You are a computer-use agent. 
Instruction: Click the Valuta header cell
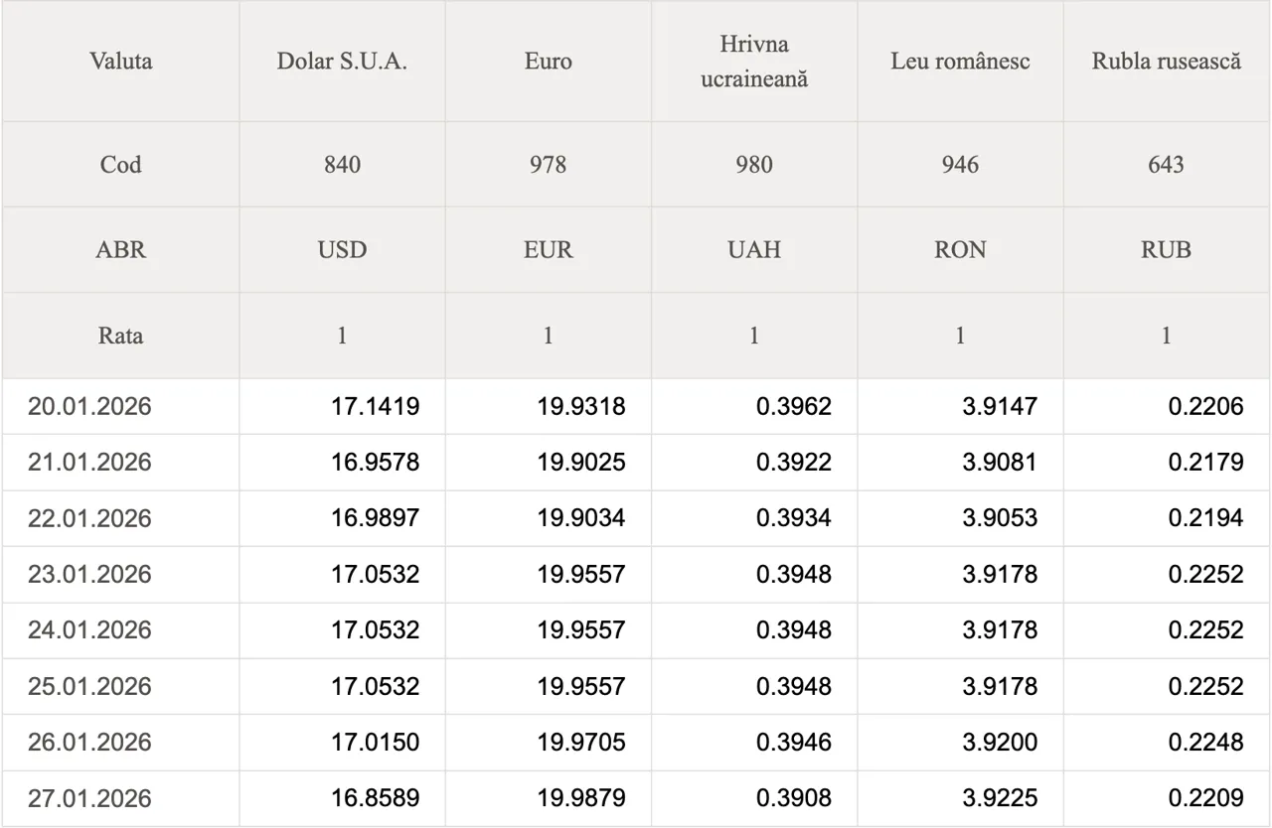pos(120,62)
